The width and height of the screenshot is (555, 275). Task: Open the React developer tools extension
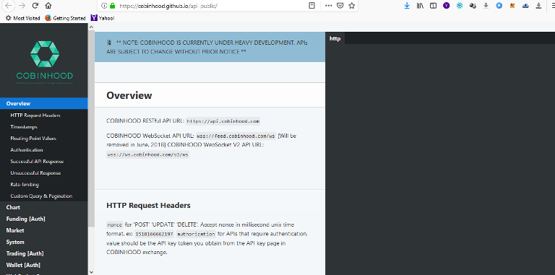tap(460, 6)
